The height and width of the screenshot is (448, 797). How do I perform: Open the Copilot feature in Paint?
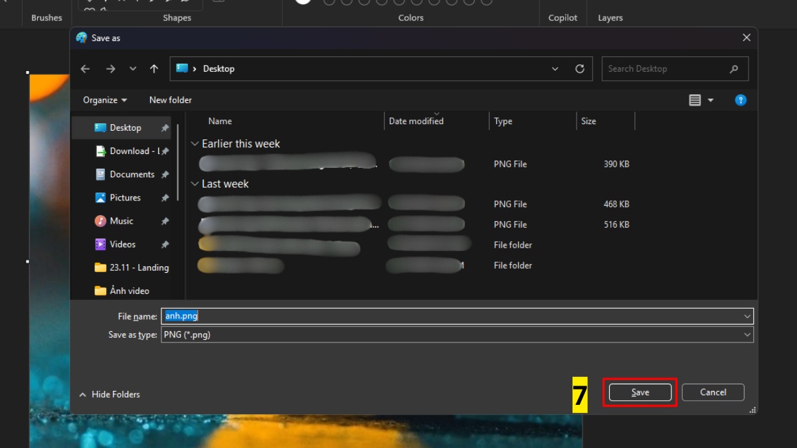562,17
